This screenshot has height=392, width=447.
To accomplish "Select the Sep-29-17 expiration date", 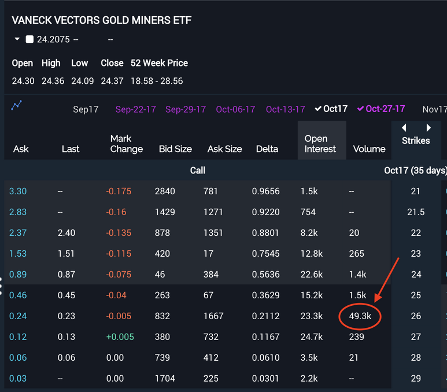I will [x=186, y=109].
